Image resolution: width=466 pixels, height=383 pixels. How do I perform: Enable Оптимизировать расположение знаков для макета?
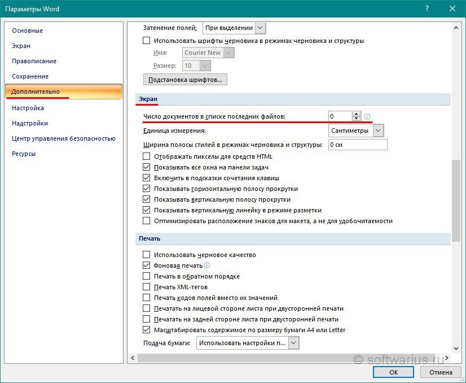(x=146, y=220)
